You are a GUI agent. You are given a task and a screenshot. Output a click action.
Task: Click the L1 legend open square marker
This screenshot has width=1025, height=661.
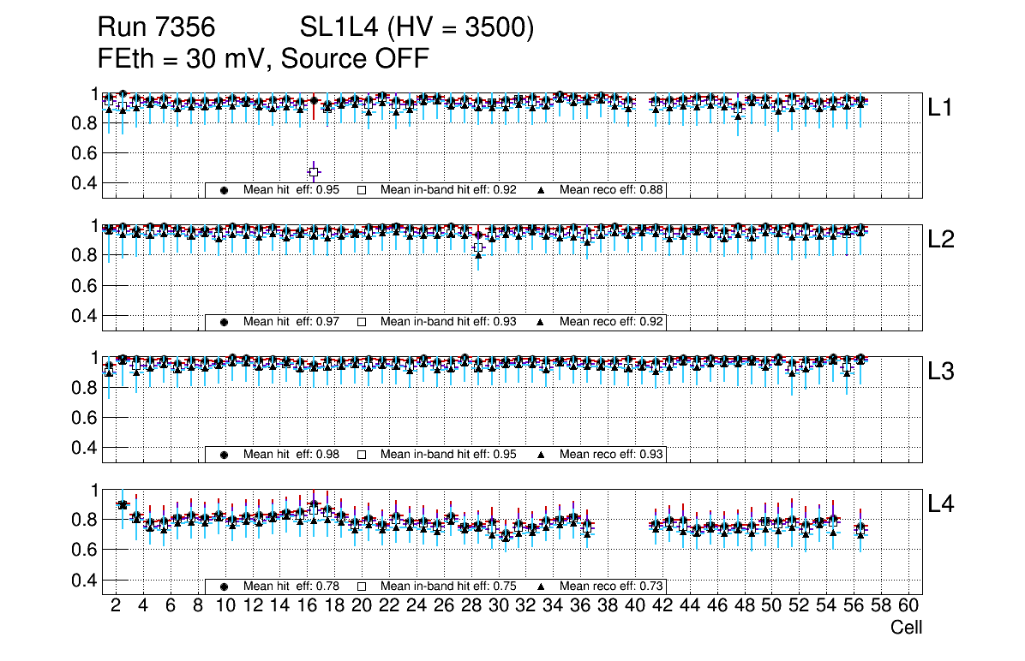(362, 190)
